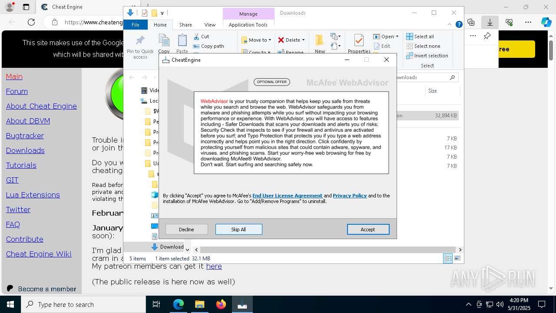Screen dimensions: 556x313
Task: Click the Edge browser refresh icon
Action: pyautogui.click(x=31, y=22)
